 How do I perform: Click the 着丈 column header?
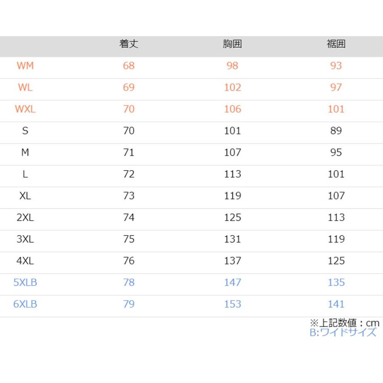point(129,44)
